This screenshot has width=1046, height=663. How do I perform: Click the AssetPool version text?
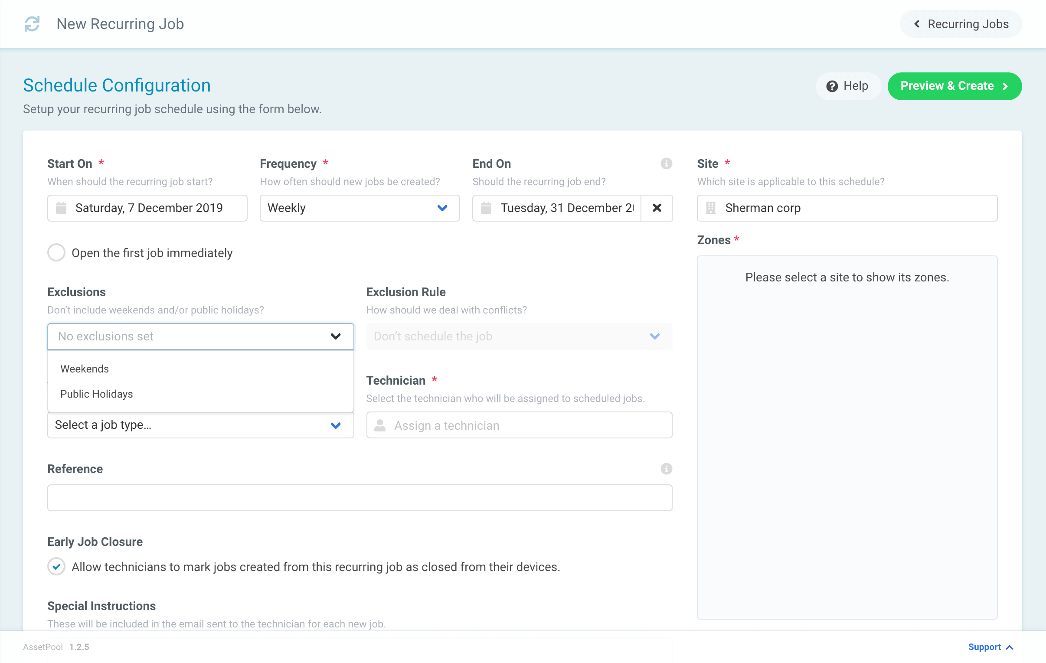(56, 647)
